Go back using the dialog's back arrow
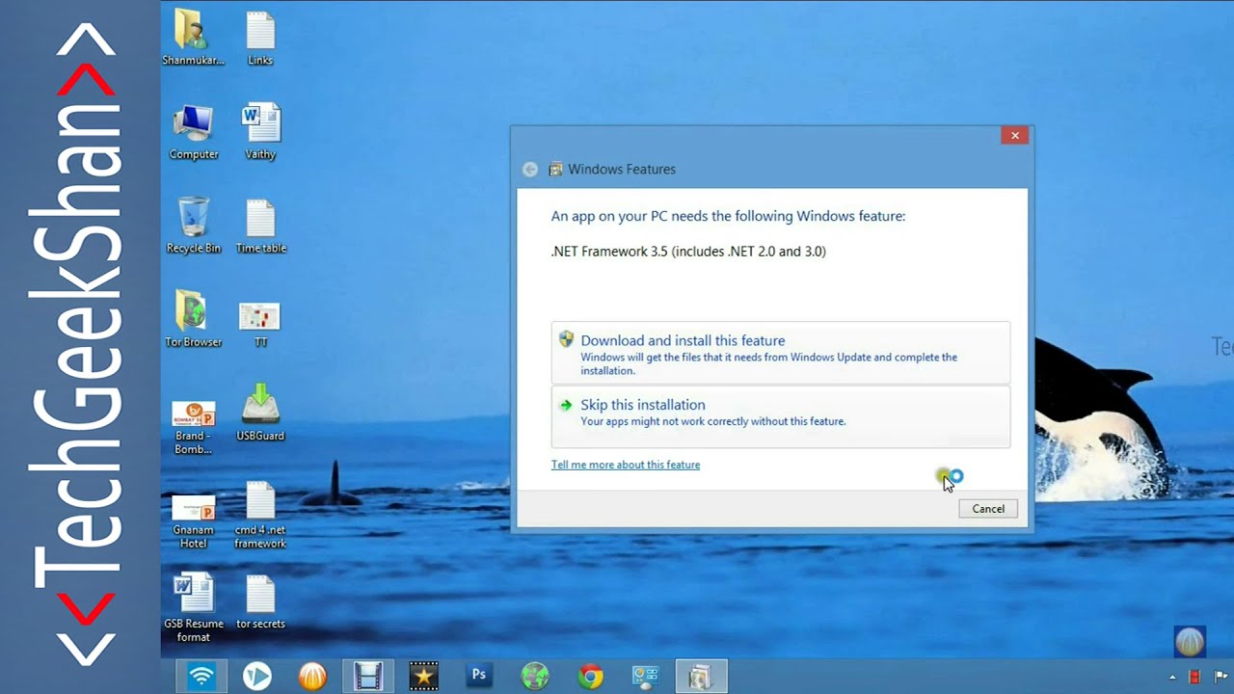Viewport: 1234px width, 694px height. pyautogui.click(x=530, y=170)
